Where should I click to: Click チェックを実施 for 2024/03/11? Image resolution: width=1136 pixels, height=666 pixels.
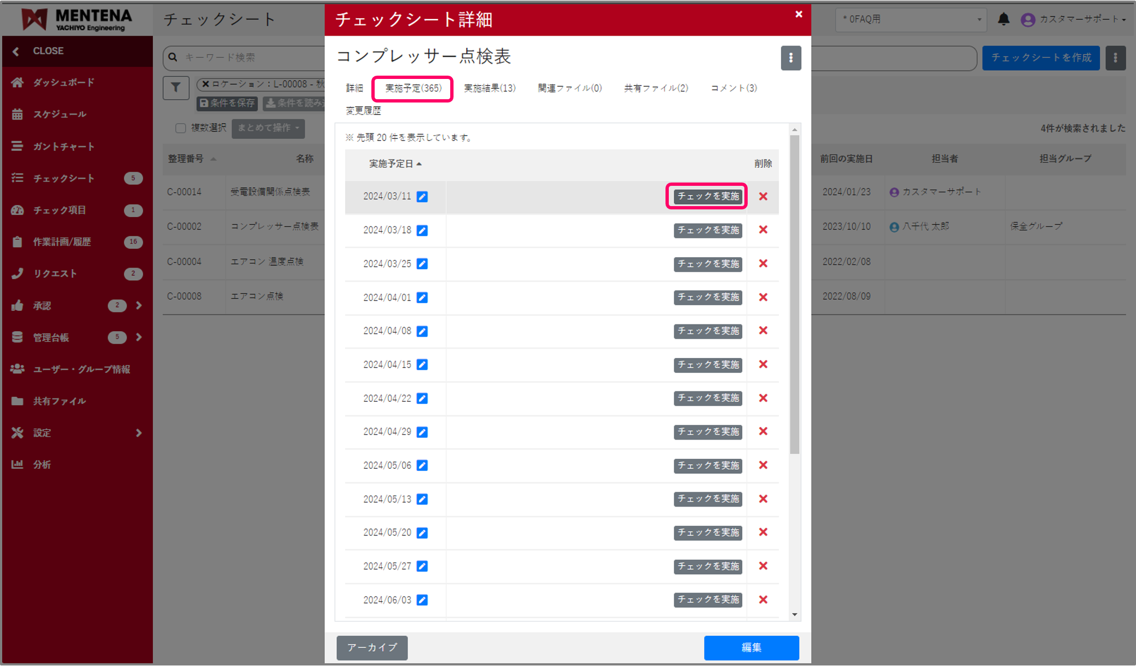707,196
